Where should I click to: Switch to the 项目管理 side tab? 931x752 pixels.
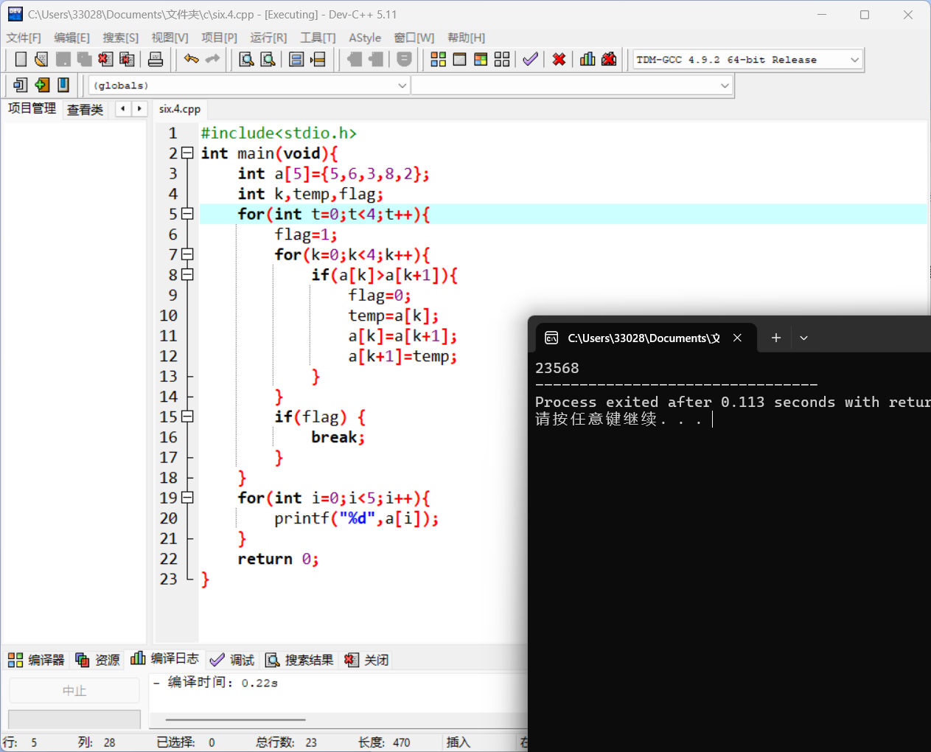32,108
